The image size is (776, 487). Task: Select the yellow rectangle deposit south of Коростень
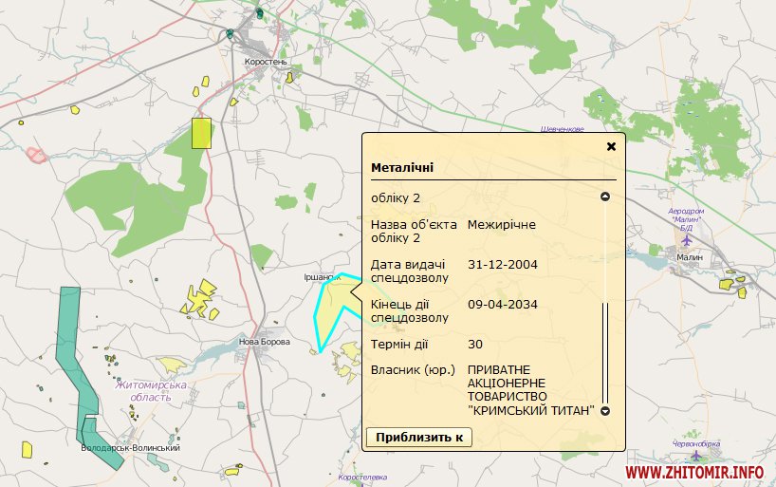pos(200,133)
